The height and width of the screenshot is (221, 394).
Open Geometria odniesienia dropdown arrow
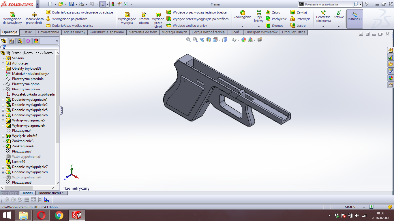pyautogui.click(x=323, y=26)
